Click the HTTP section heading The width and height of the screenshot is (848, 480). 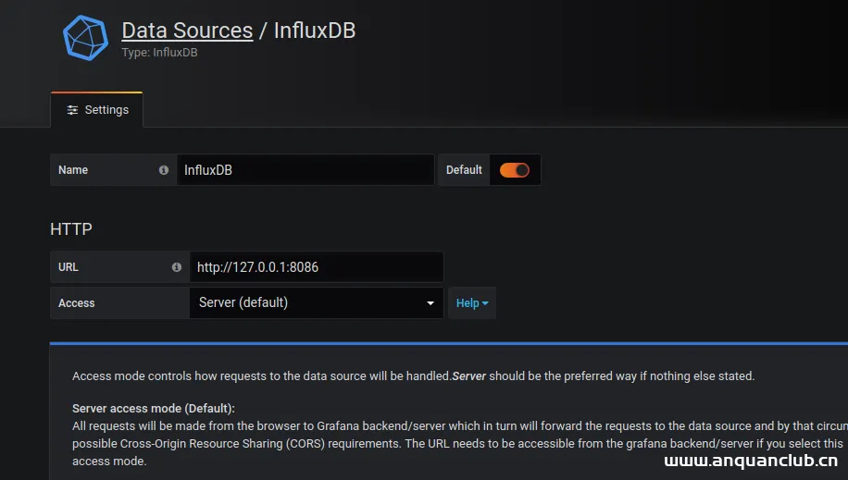pos(71,229)
